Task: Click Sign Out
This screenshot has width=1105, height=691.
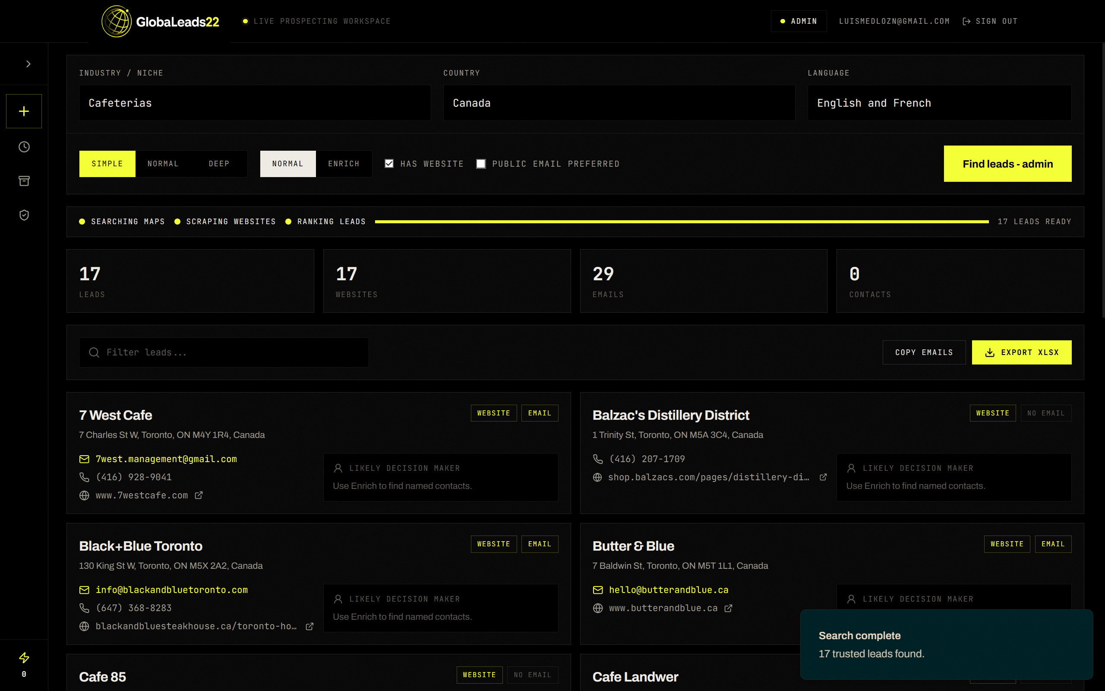Action: [990, 21]
